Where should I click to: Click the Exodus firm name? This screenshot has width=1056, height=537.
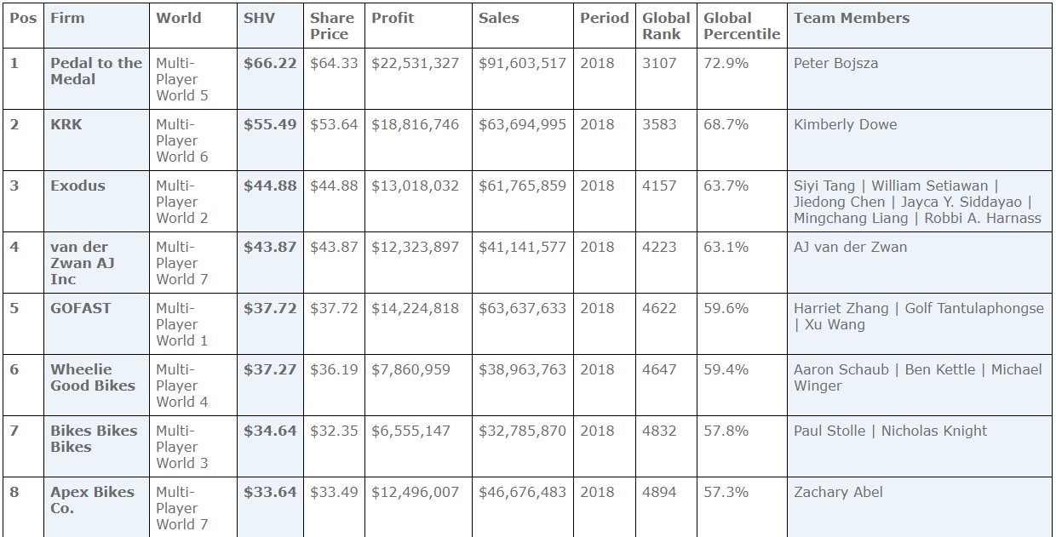pos(77,186)
